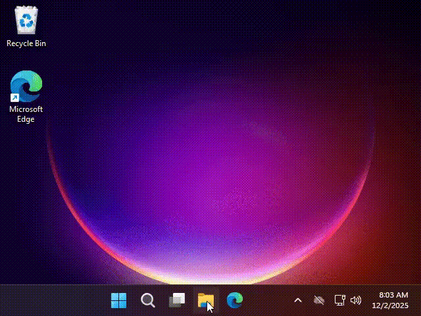Click the "Recycle Bin" text label
The width and height of the screenshot is (421, 316).
26,43
